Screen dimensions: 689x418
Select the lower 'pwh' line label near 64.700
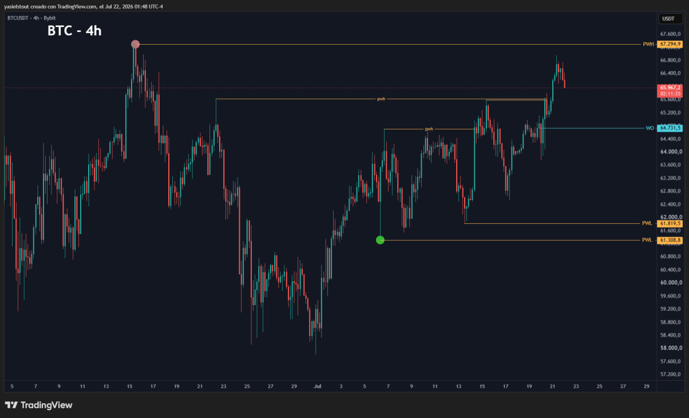click(x=429, y=129)
